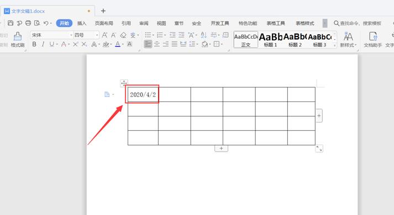Toggle align left paragraph button
The height and width of the screenshot is (215, 394).
coord(148,44)
